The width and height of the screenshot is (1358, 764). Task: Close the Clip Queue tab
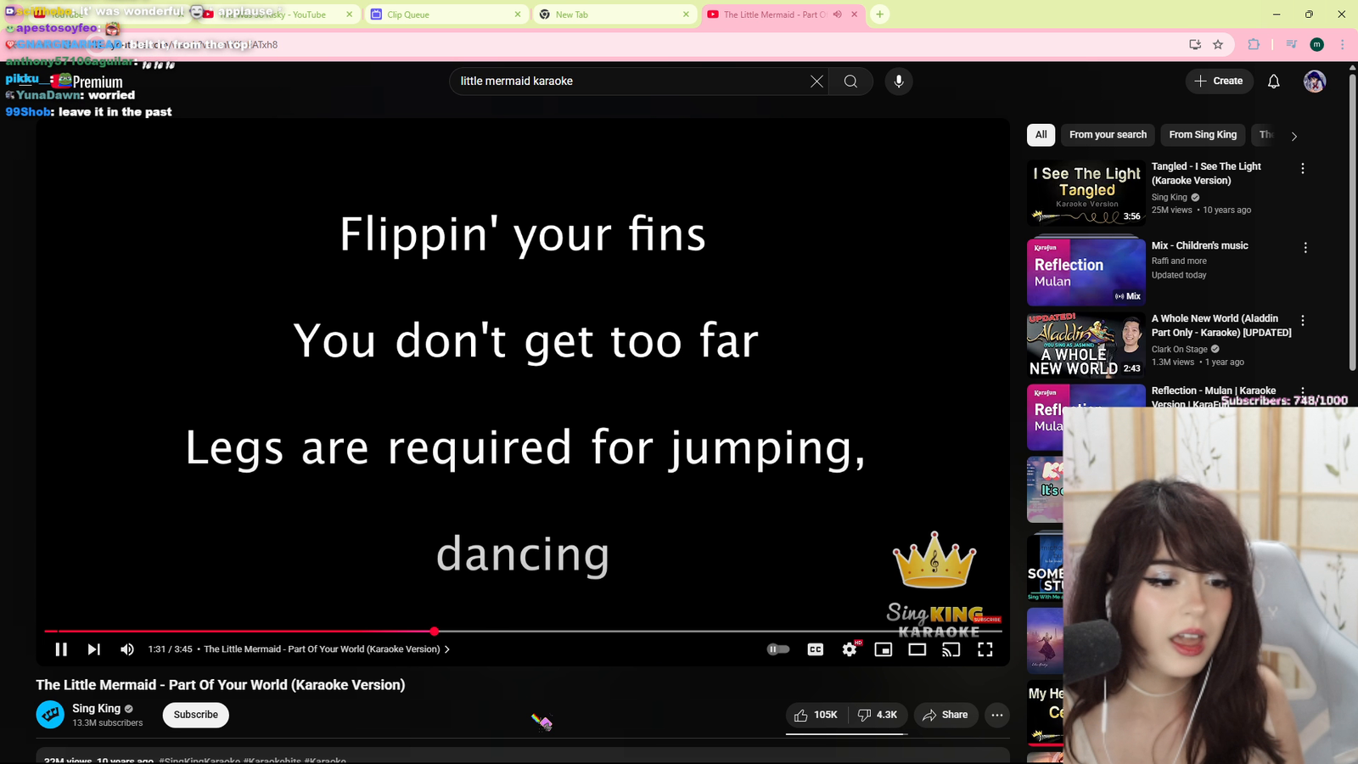click(518, 14)
